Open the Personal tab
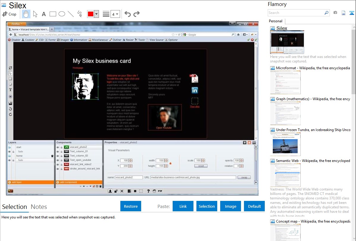The image size is (356, 241). click(276, 21)
